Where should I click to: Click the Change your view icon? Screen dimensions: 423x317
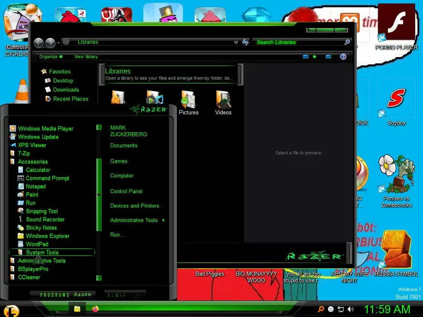[x=306, y=57]
